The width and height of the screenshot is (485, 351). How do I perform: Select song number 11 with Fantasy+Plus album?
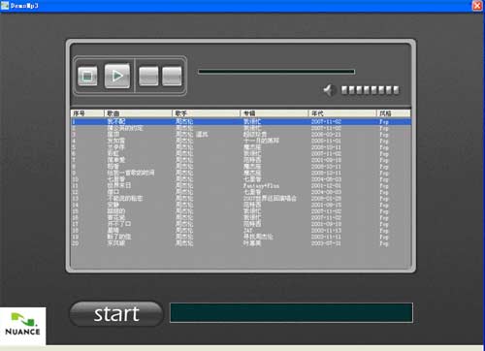[x=241, y=186]
